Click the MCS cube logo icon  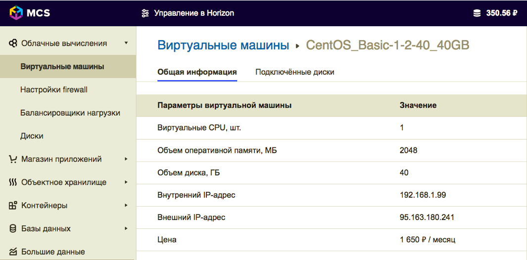point(15,13)
